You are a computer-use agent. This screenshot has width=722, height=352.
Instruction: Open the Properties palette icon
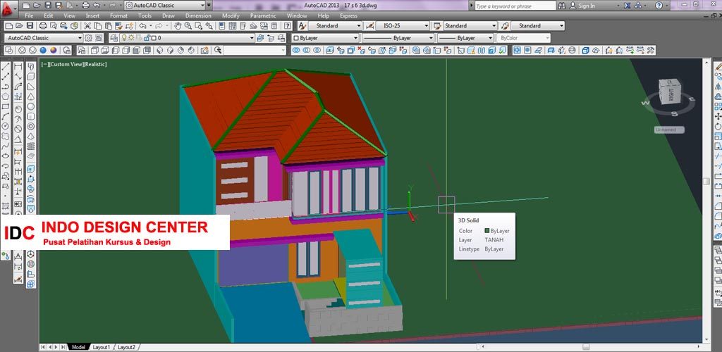(221, 26)
